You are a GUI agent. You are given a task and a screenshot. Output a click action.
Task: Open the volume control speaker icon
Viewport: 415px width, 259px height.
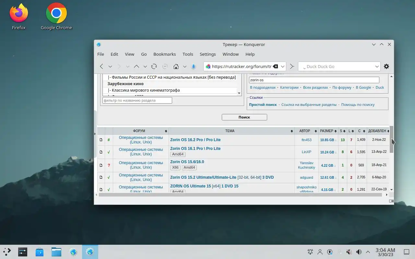click(359, 252)
